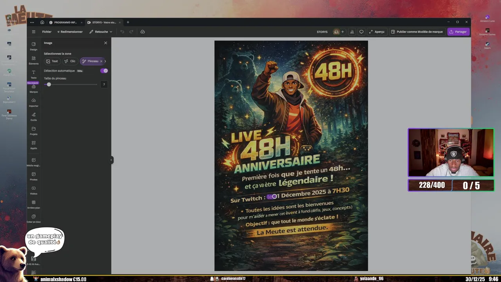Add a collaborator with plus icon
This screenshot has width=501, height=282.
click(x=342, y=32)
